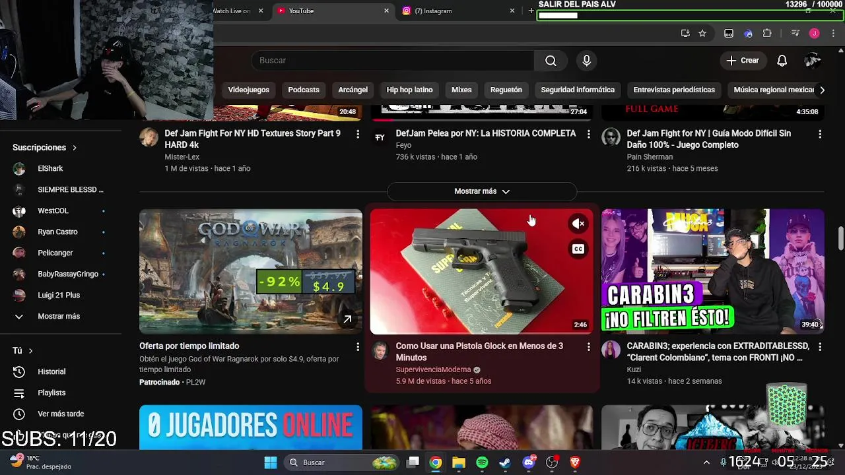845x475 pixels.
Task: Select the Hip hop latino filter chip
Action: coord(409,90)
